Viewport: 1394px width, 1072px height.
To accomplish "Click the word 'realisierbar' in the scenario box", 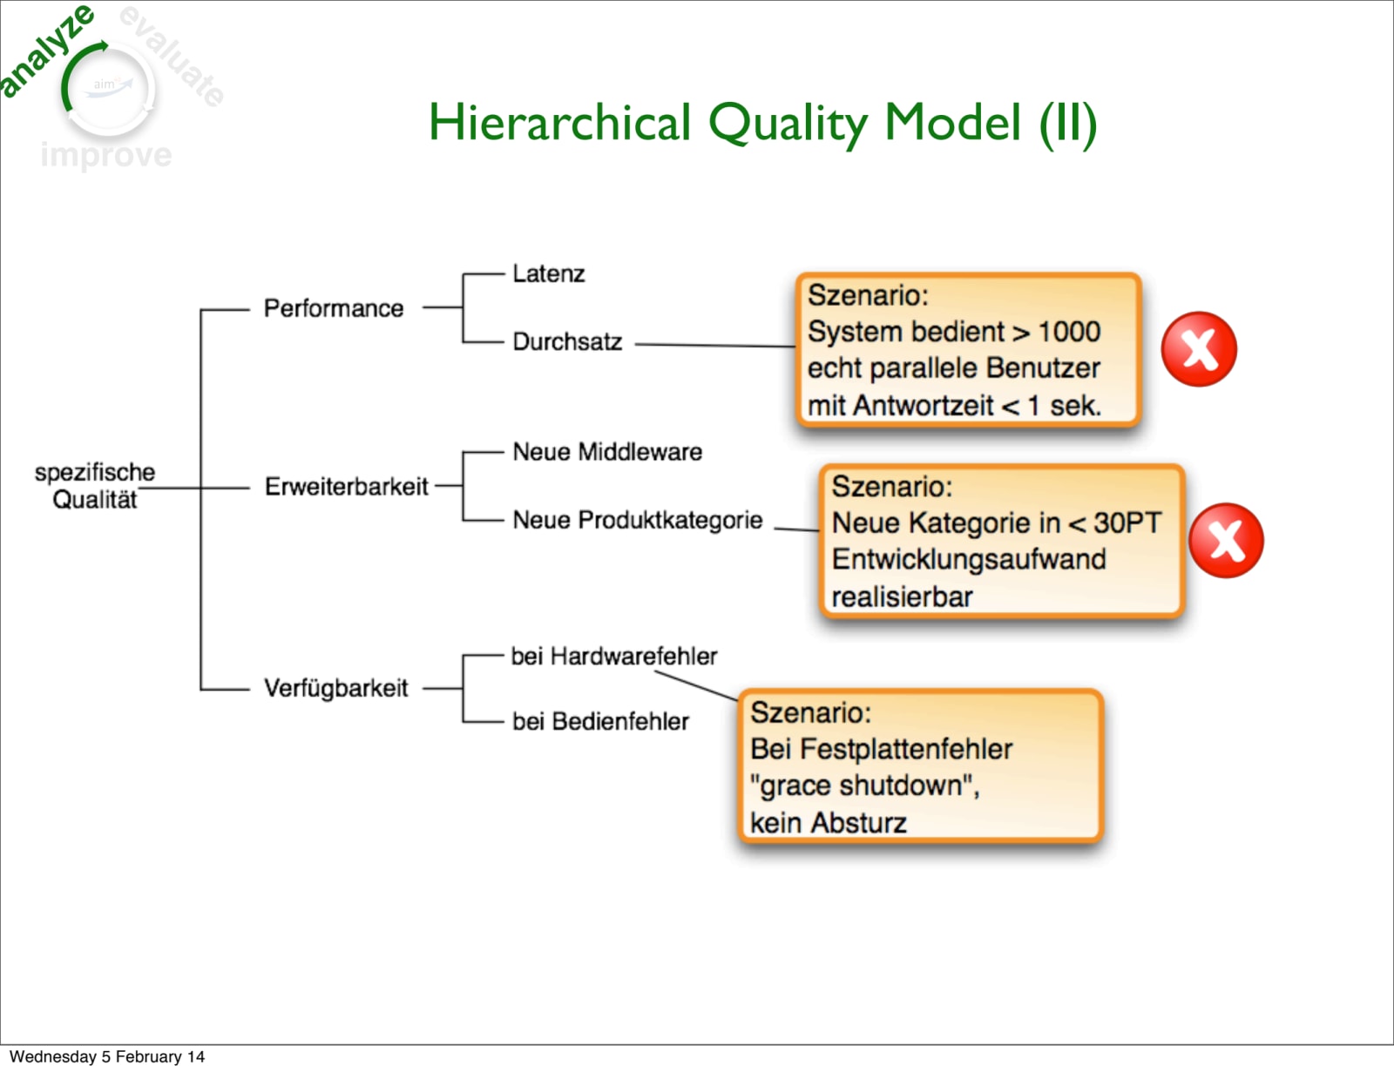I will tap(902, 597).
